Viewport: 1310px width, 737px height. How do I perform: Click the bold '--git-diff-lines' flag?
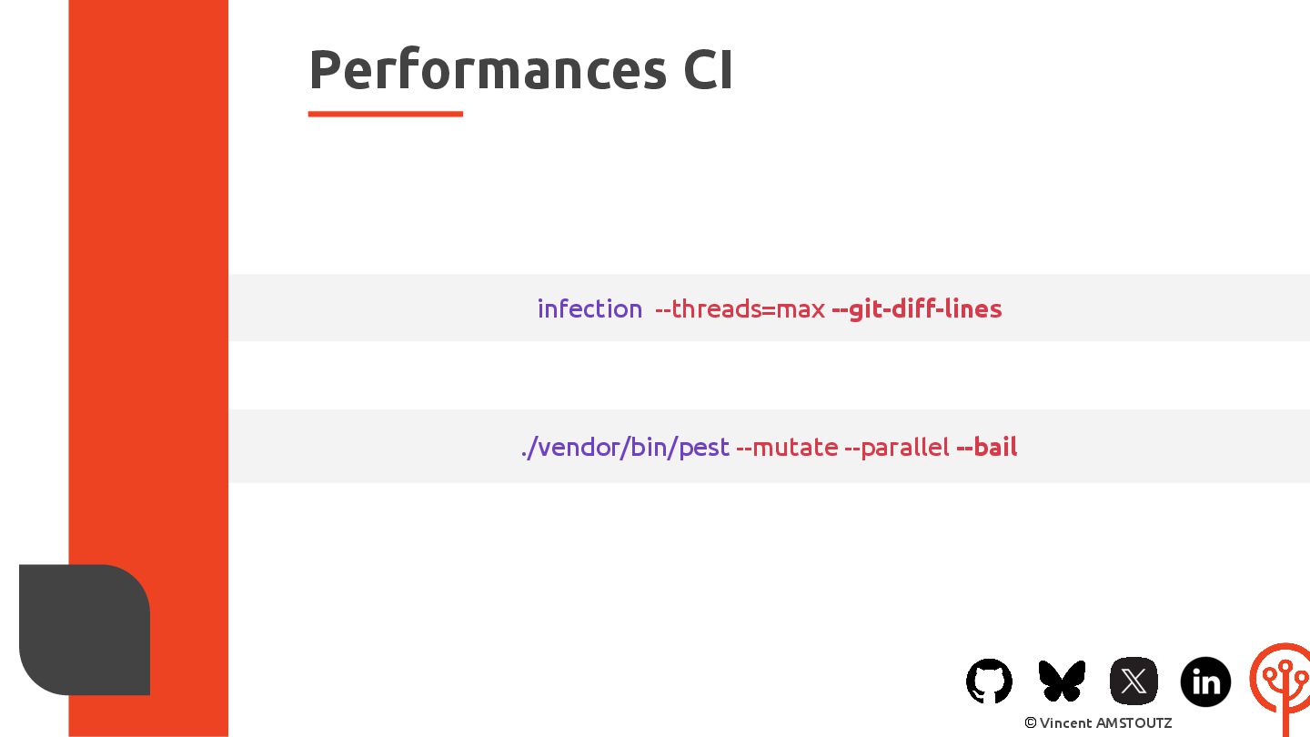click(916, 308)
